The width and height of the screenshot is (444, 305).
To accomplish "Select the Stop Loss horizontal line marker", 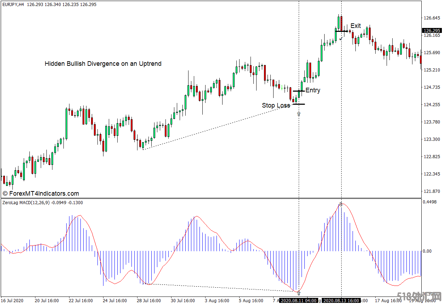I will click(x=298, y=104).
